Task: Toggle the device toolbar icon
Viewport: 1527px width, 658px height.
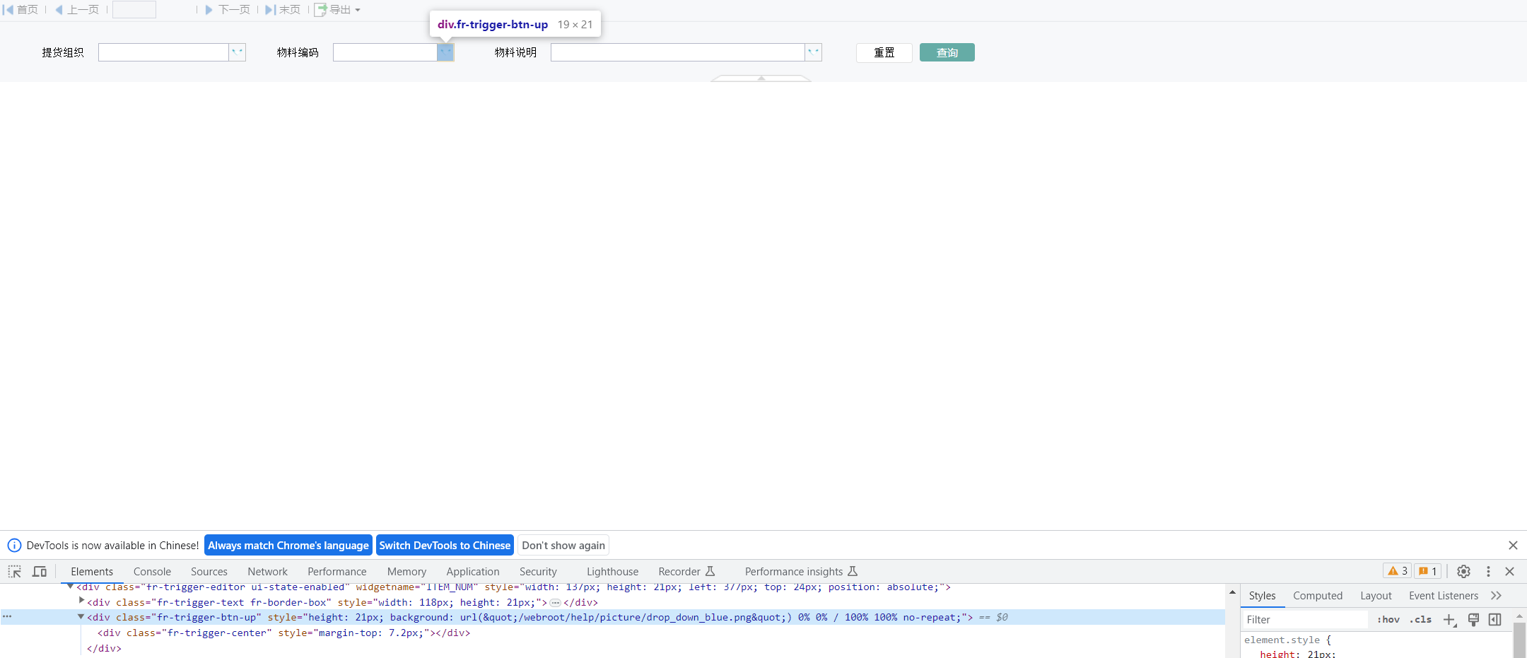Action: pyautogui.click(x=40, y=572)
